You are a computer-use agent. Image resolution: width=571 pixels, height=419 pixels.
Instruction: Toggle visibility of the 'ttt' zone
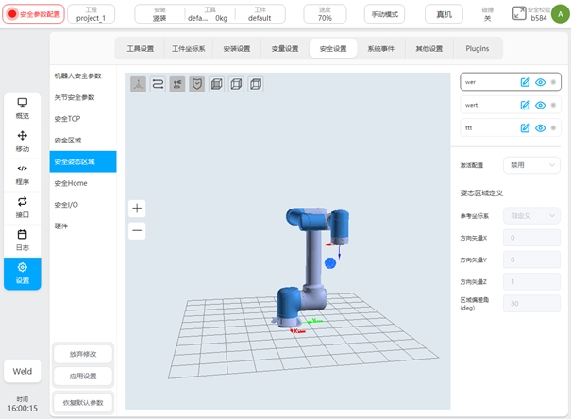coord(541,127)
